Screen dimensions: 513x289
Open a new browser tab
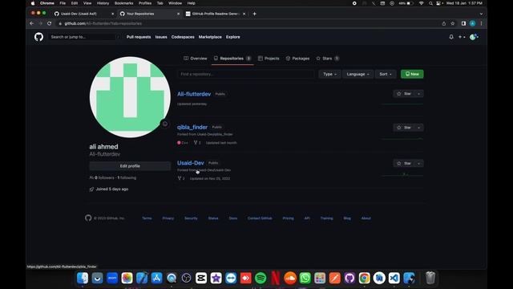[x=255, y=14]
